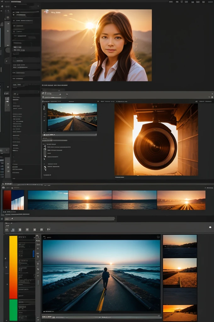Viewport: 214px width, 322px height.
Task: Click the first icon in the lower toolbar row
Action: click(x=7, y=230)
